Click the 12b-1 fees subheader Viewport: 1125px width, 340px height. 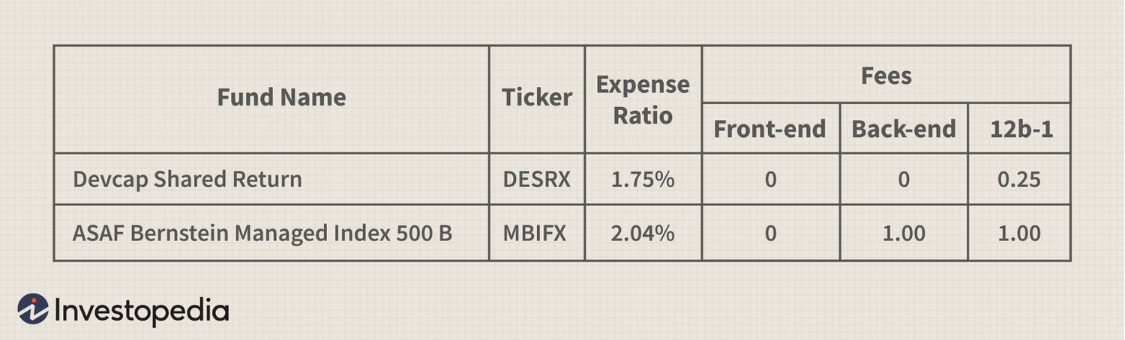pyautogui.click(x=1021, y=129)
